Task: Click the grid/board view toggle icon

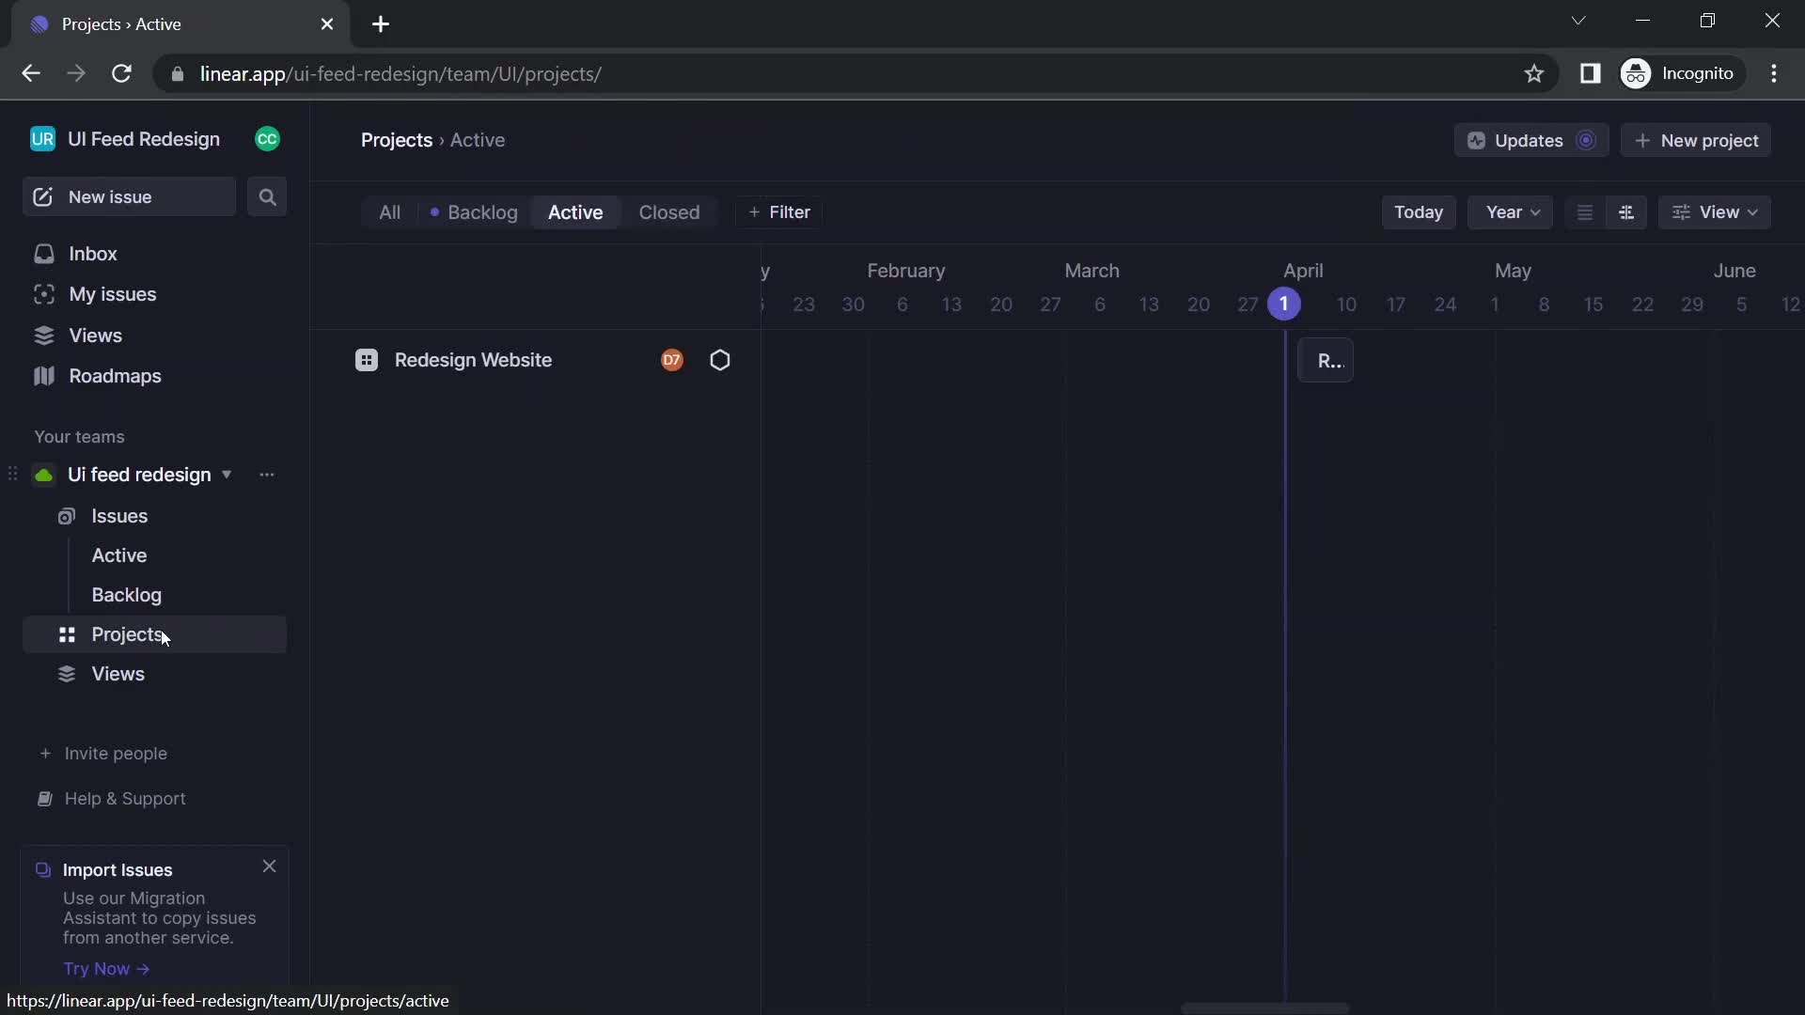Action: [1627, 211]
